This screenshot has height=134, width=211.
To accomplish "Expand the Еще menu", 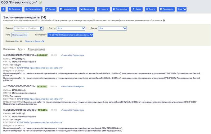I will [x=182, y=9].
